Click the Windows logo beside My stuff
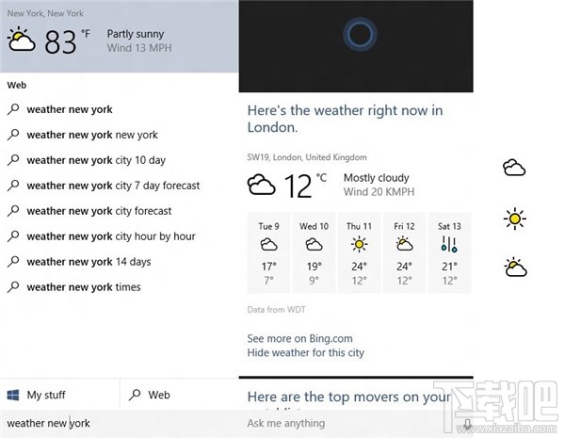 [x=13, y=395]
